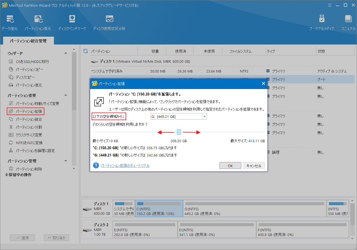Click the help question mark icon in dialog

[96, 165]
